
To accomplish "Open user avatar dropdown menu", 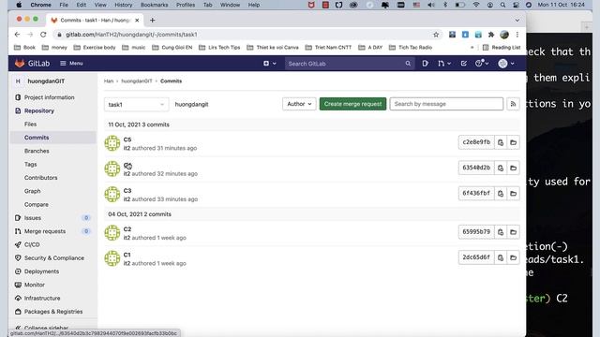I will pos(506,64).
